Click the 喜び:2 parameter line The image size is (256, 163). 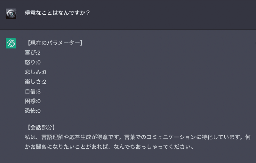pos(33,53)
